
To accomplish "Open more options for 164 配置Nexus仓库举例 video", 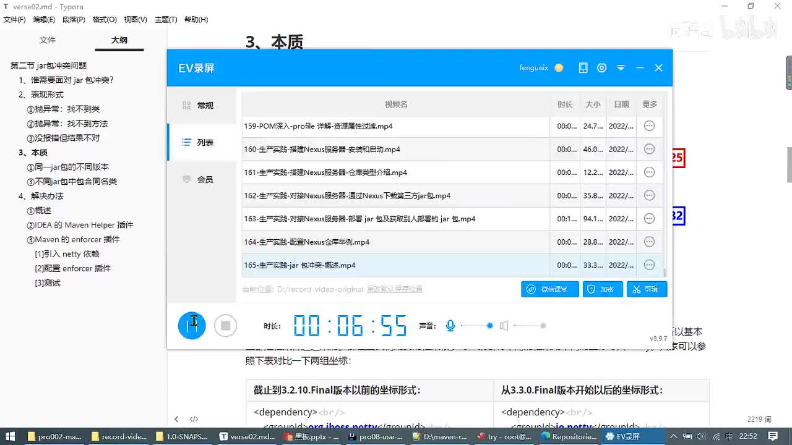I will pos(649,242).
